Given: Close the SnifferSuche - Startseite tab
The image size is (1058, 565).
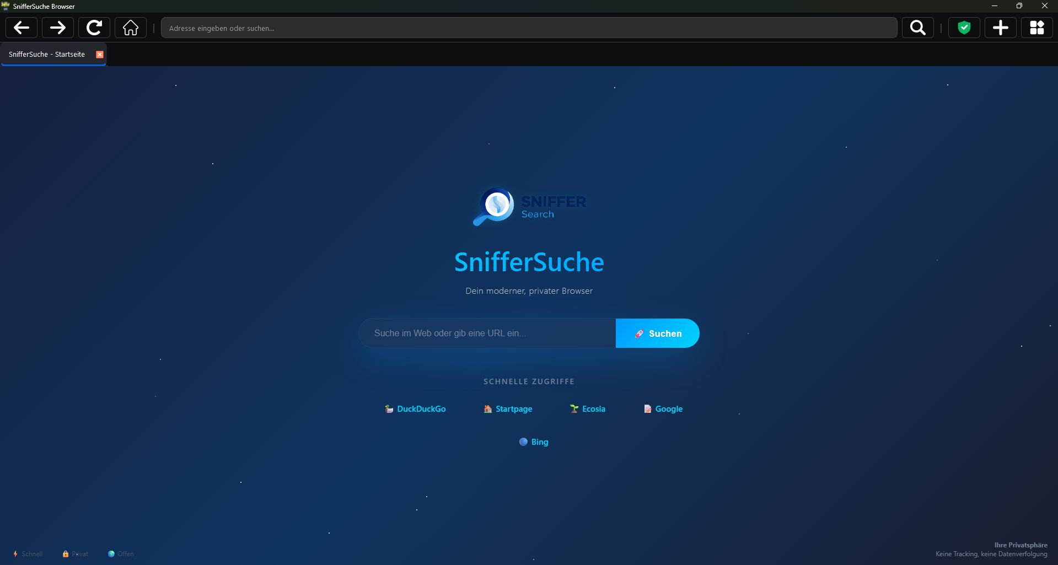Looking at the screenshot, I should click(x=100, y=55).
